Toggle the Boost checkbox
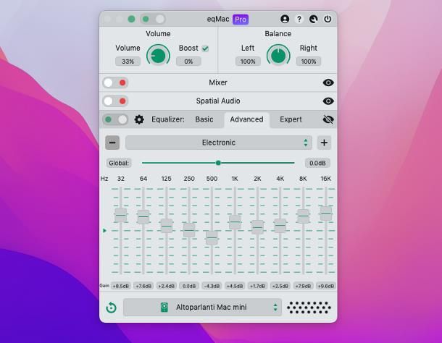The width and height of the screenshot is (442, 343). [205, 48]
